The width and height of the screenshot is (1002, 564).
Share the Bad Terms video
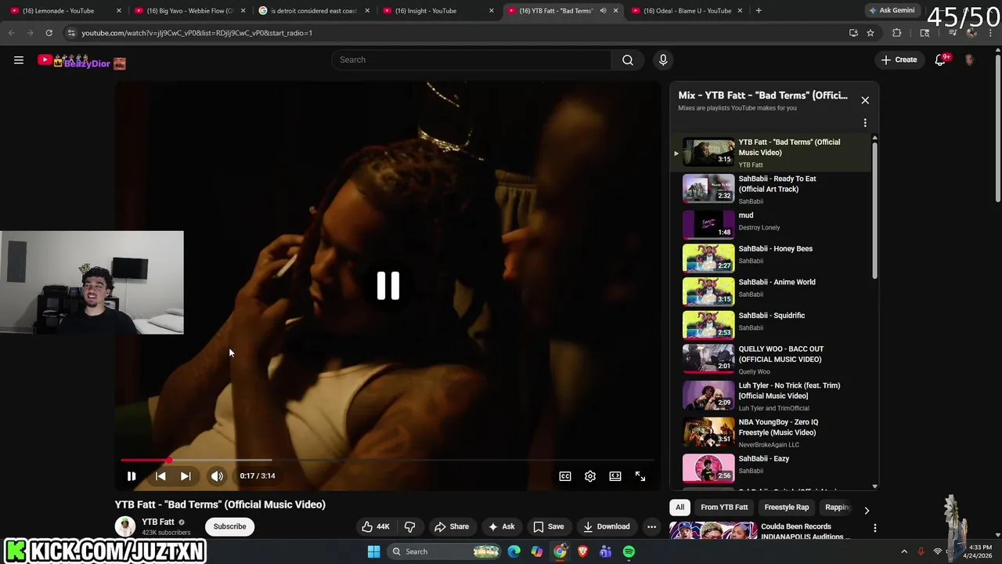[452, 526]
